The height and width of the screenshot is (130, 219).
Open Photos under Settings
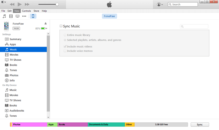pyautogui.click(x=24, y=75)
